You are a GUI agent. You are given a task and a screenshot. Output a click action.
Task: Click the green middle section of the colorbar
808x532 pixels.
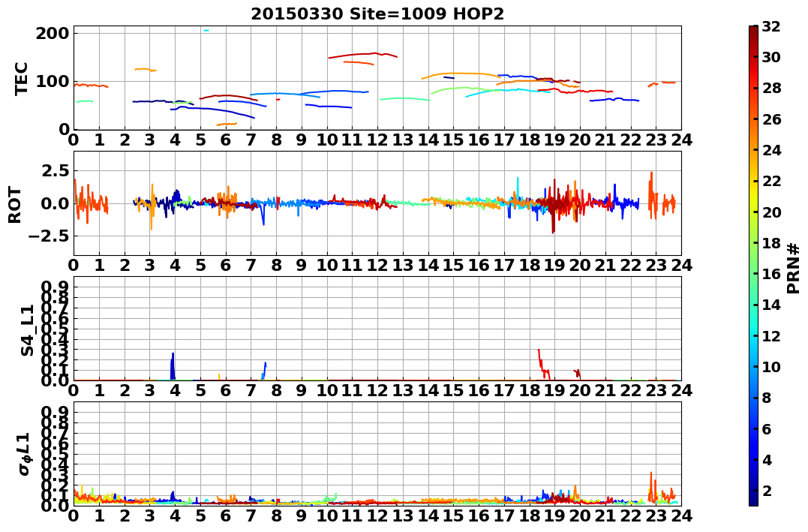pyautogui.click(x=753, y=266)
